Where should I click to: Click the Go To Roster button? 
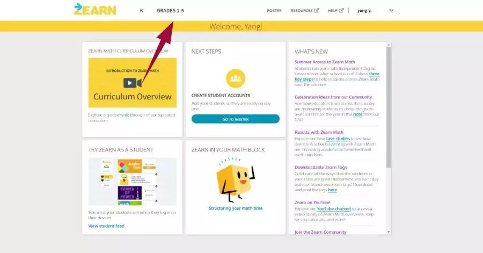pyautogui.click(x=236, y=119)
